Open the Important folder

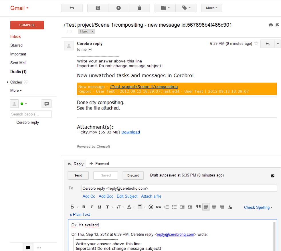[18, 54]
